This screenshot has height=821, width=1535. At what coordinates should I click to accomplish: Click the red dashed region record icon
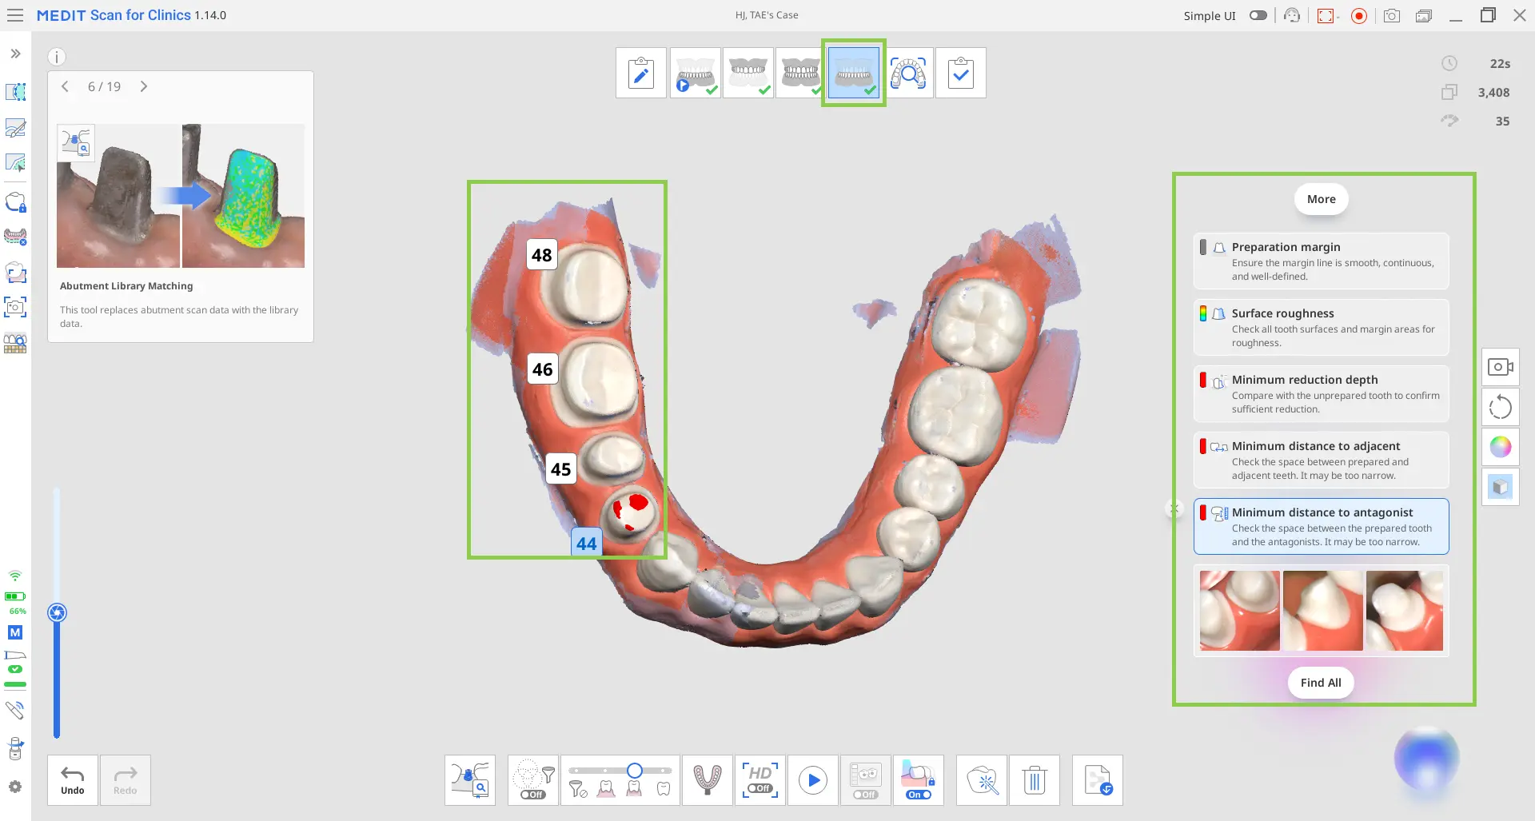(1326, 15)
